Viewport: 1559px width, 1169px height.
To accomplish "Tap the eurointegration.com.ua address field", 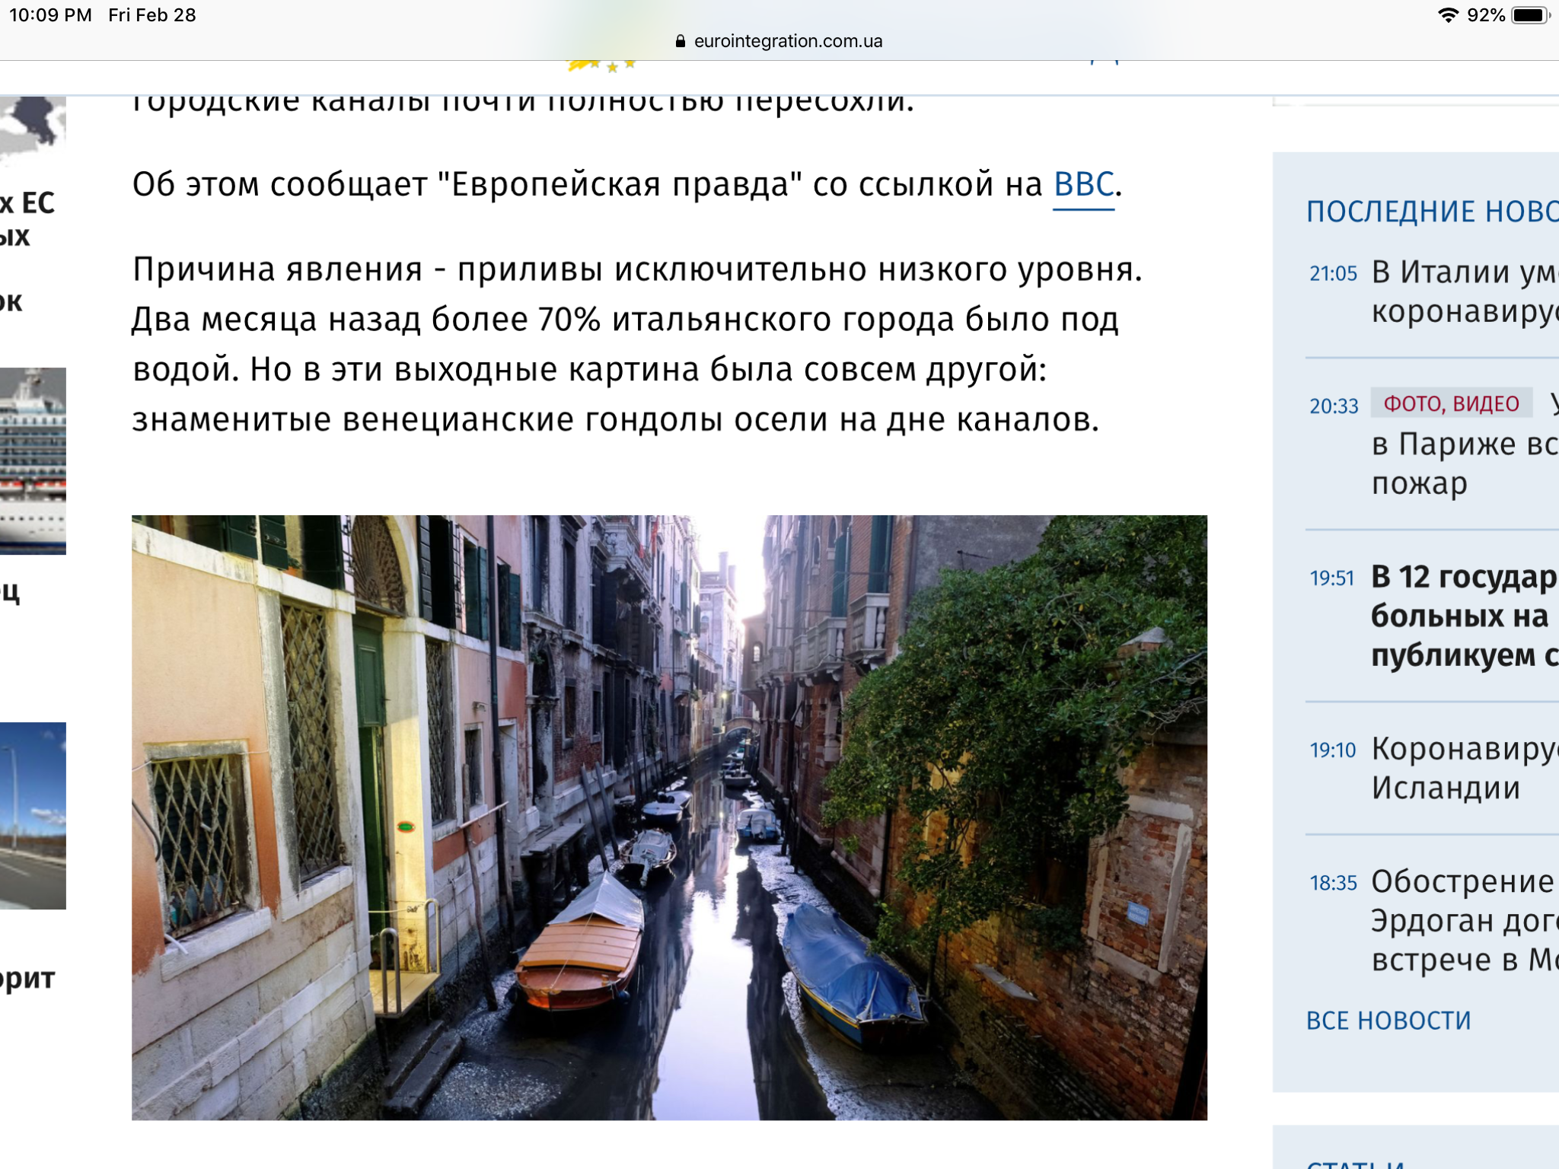I will [x=787, y=41].
